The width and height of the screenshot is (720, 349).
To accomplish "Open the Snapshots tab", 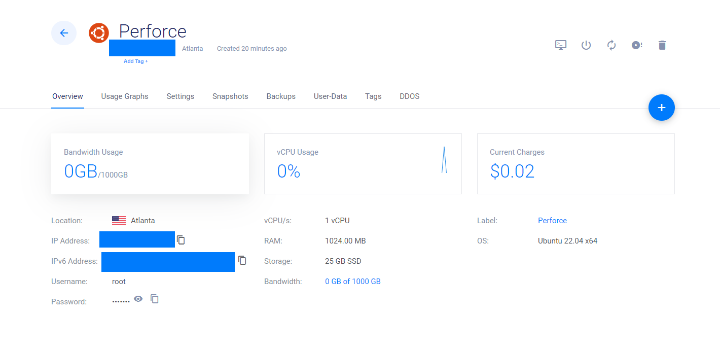I will tap(230, 96).
